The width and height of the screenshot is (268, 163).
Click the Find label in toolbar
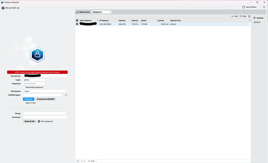point(236,16)
